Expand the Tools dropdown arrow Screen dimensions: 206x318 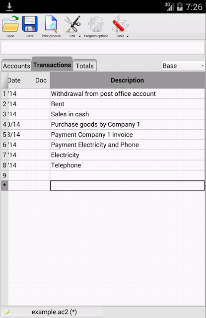click(x=128, y=36)
